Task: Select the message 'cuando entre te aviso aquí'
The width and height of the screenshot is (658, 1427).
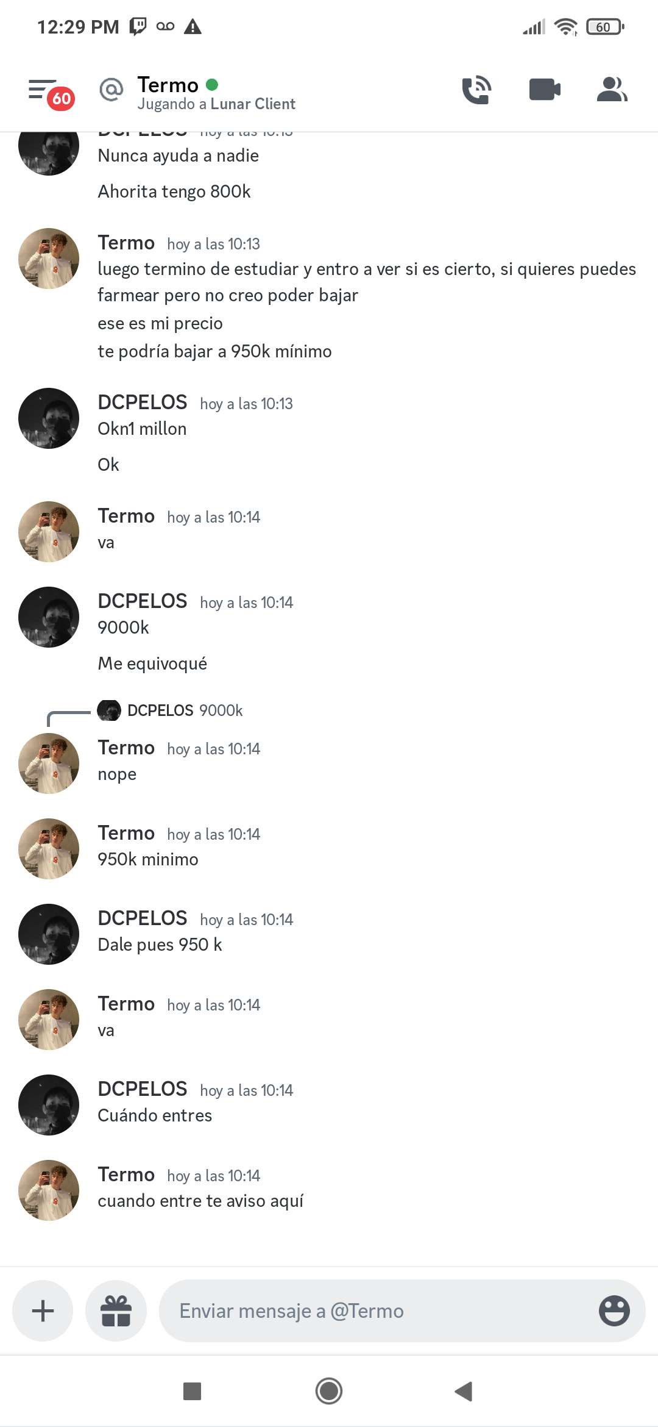Action: 200,1201
